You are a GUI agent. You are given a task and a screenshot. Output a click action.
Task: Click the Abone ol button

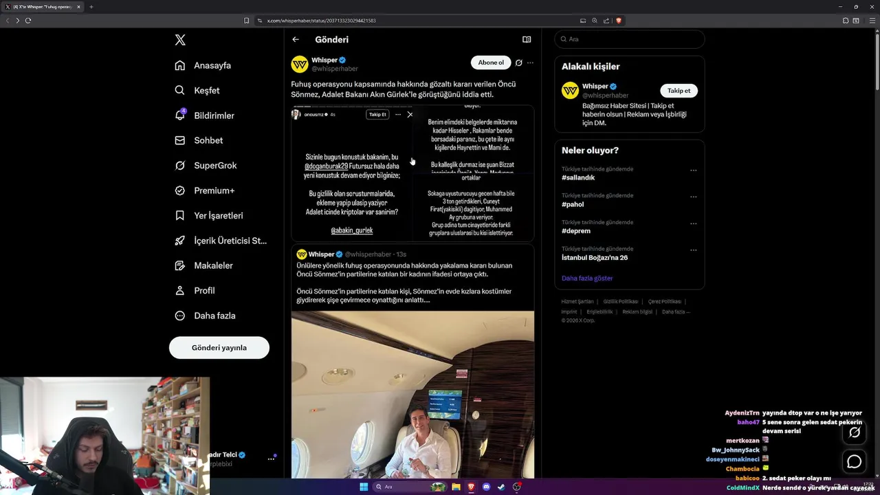click(x=491, y=63)
